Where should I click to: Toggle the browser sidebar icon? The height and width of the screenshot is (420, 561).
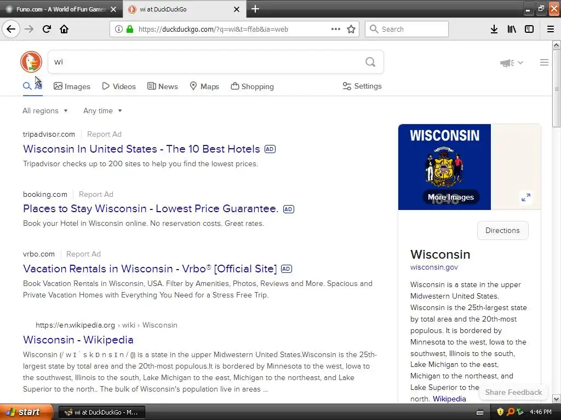[x=529, y=29]
